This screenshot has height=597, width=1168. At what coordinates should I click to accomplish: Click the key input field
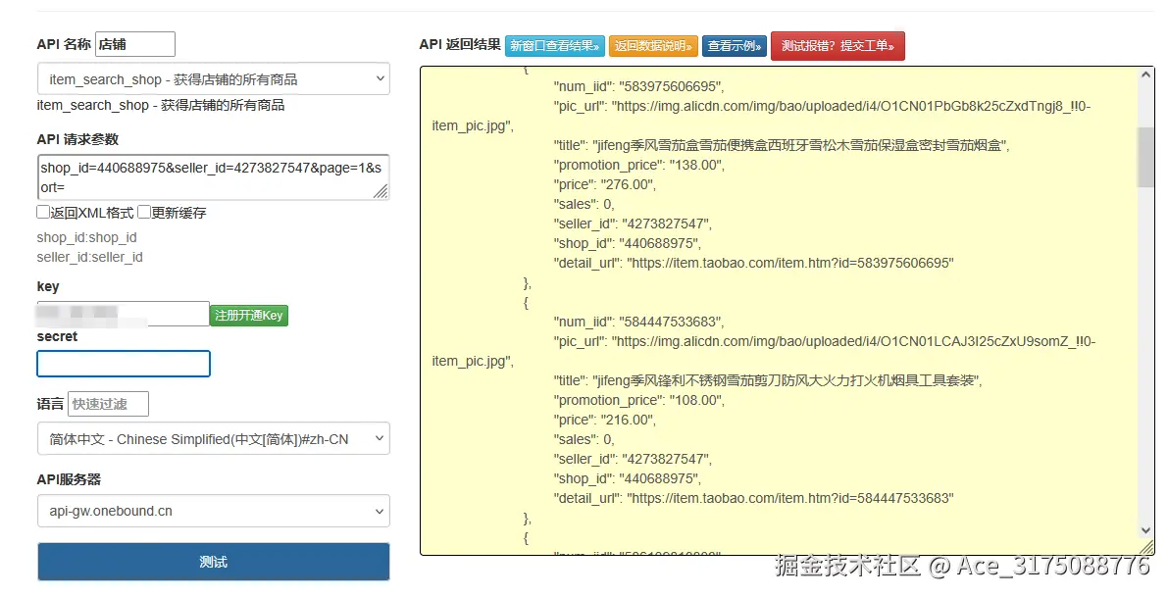click(123, 314)
